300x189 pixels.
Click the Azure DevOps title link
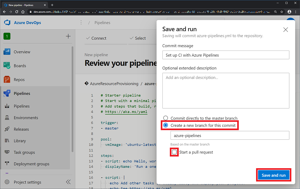27,22
